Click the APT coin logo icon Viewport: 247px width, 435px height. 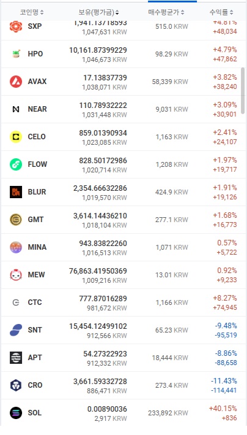point(16,358)
